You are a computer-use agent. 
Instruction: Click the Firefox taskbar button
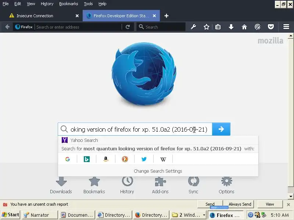[226, 215]
